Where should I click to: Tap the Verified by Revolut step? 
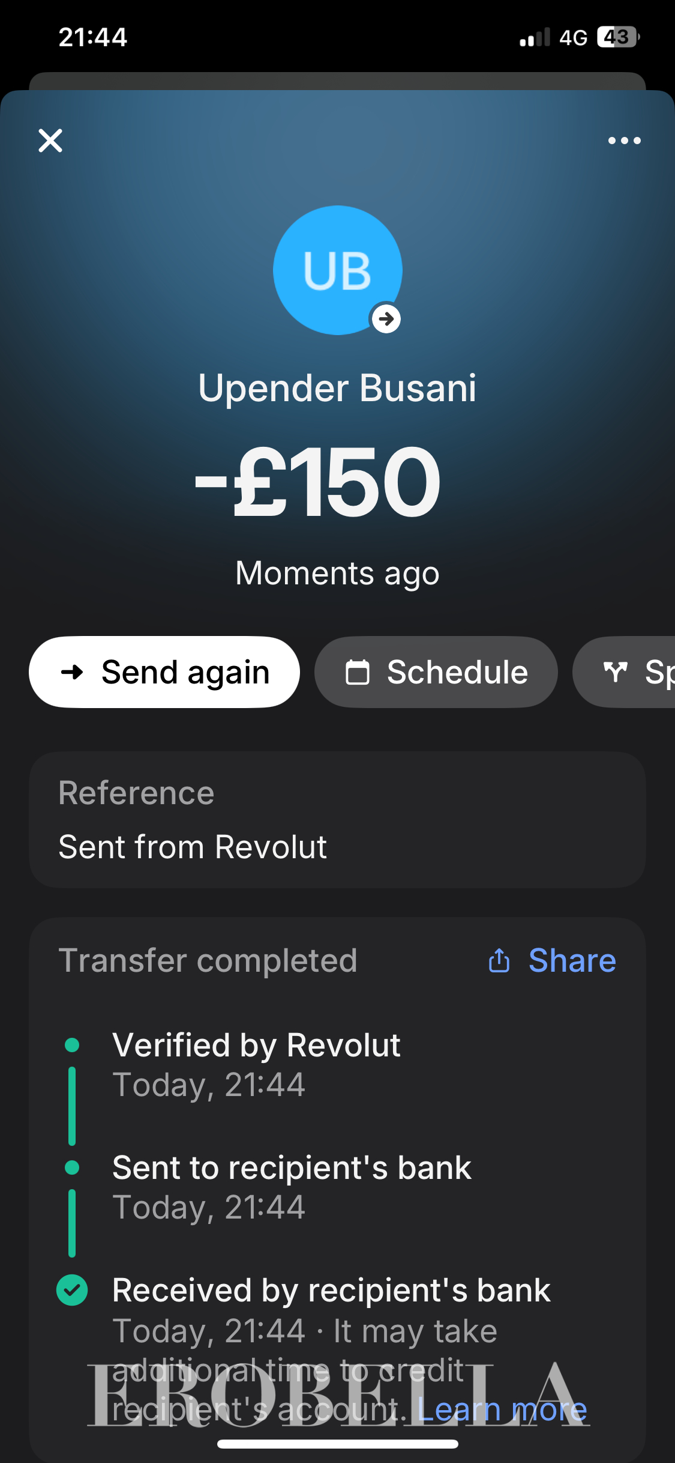click(x=256, y=1046)
